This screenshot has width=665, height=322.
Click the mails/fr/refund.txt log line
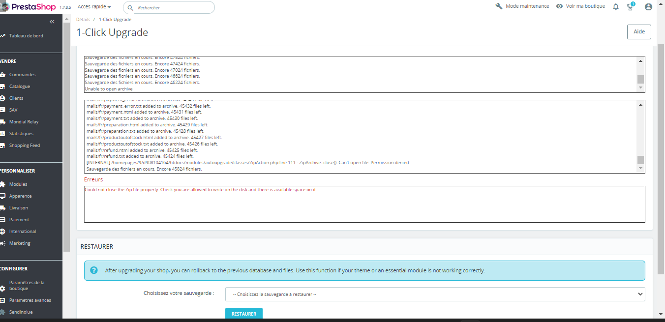140,156
